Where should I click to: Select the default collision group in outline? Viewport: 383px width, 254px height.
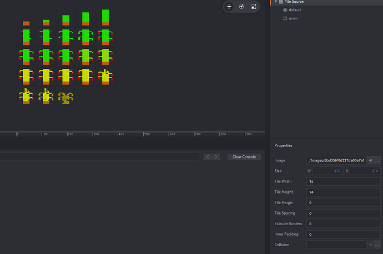click(295, 10)
